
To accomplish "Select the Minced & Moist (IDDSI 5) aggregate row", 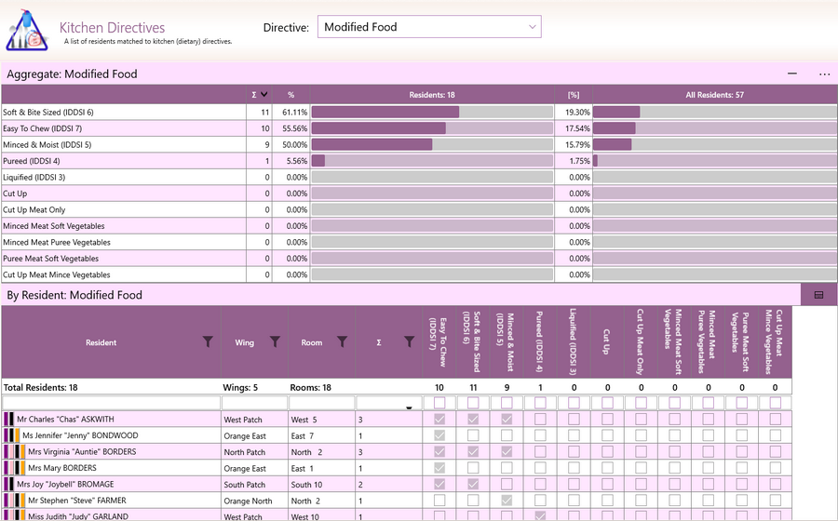I will pos(419,144).
